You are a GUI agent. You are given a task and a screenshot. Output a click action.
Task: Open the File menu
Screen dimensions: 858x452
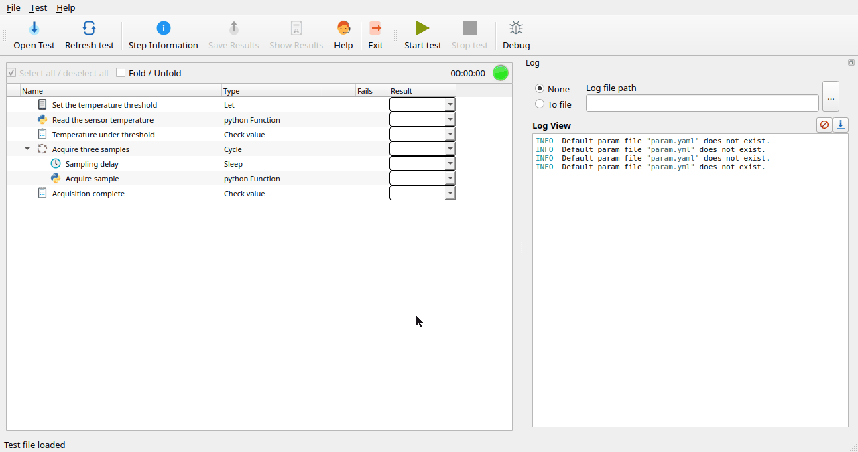coord(13,7)
